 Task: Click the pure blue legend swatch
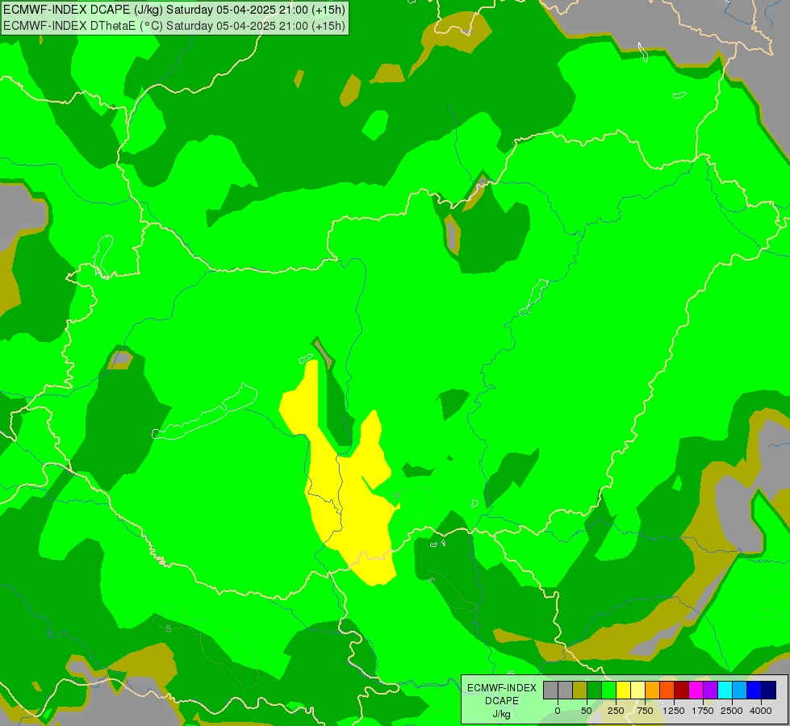754,691
